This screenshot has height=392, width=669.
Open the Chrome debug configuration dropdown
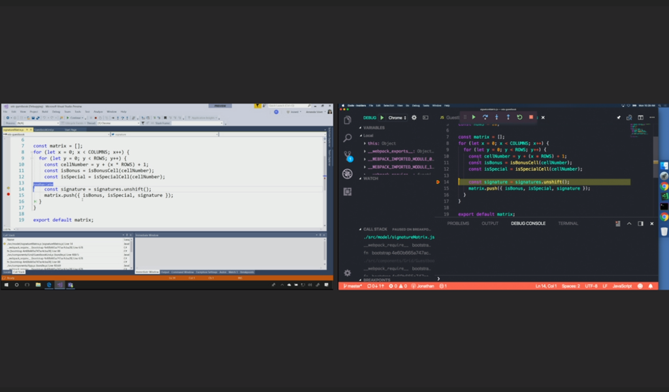pos(395,118)
